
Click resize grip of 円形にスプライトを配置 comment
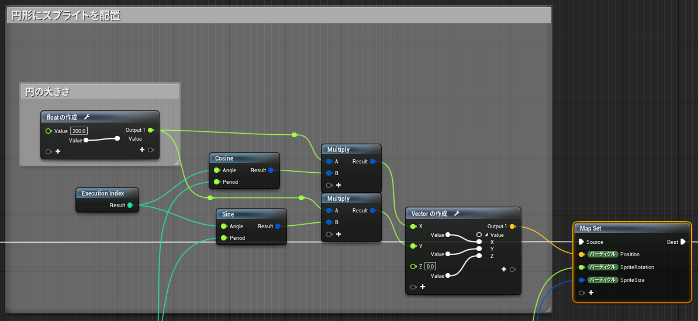(548, 309)
